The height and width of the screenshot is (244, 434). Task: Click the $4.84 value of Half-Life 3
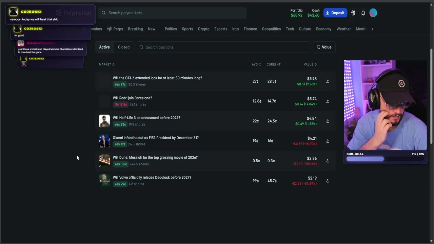click(312, 118)
